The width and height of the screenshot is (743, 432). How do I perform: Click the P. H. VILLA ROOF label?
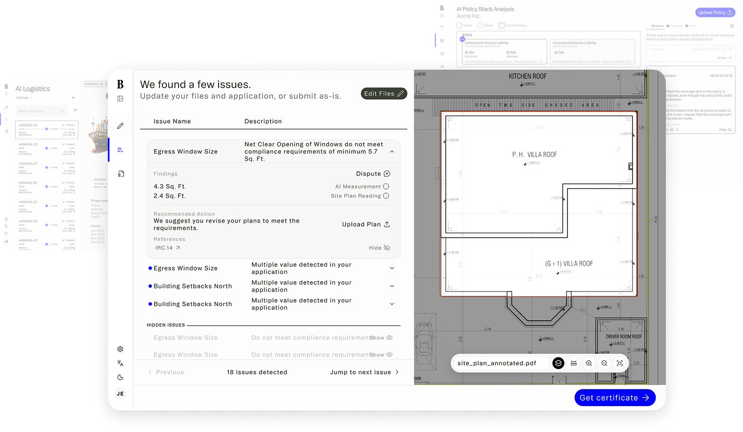coord(534,154)
